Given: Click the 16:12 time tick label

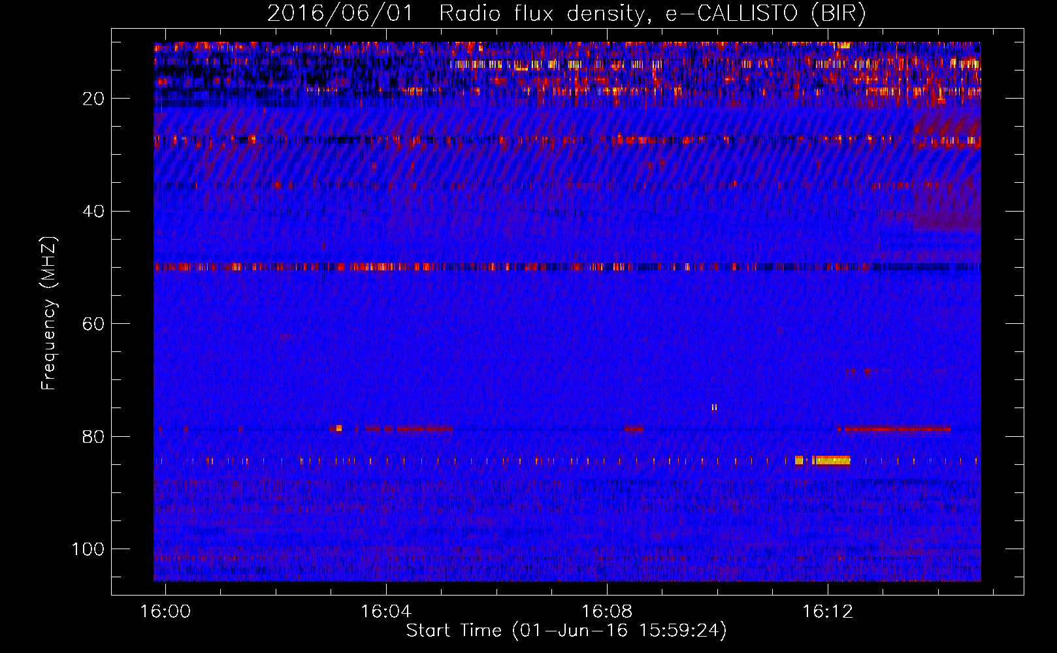Looking at the screenshot, I should click(x=828, y=612).
